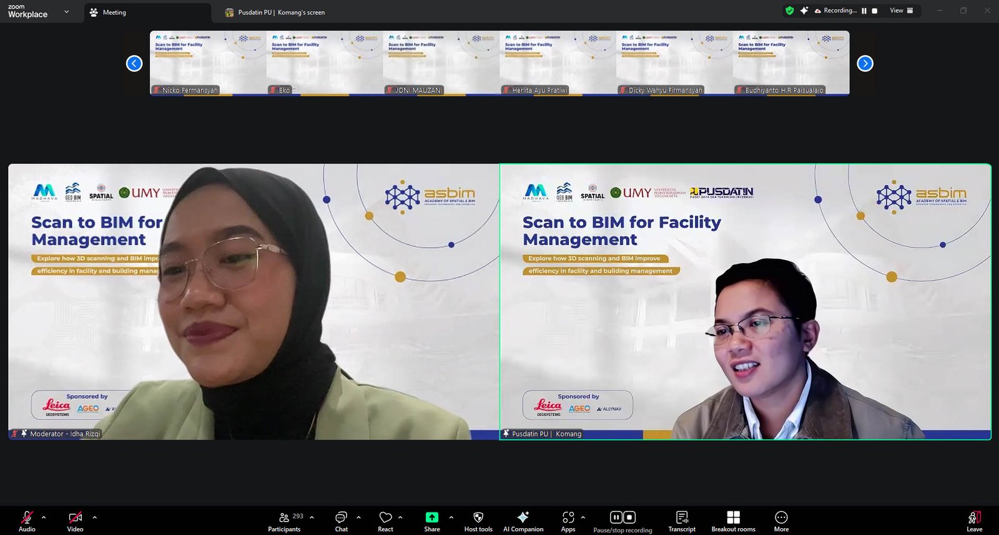Pause recording in the top bar
Image resolution: width=999 pixels, height=535 pixels.
864,11
